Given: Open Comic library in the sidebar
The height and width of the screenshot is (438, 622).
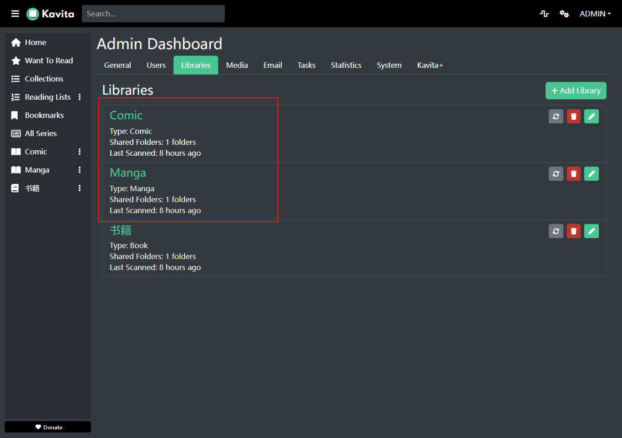Looking at the screenshot, I should tap(36, 152).
